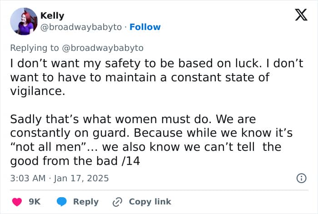Screen dimensions: 318x214
Task: Like the tweet with the pink heart icon
Action: [17, 202]
